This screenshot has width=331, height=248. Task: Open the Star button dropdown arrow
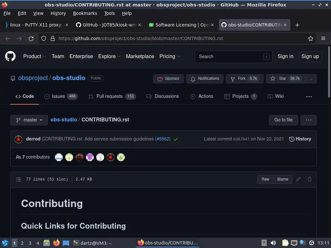coord(311,79)
